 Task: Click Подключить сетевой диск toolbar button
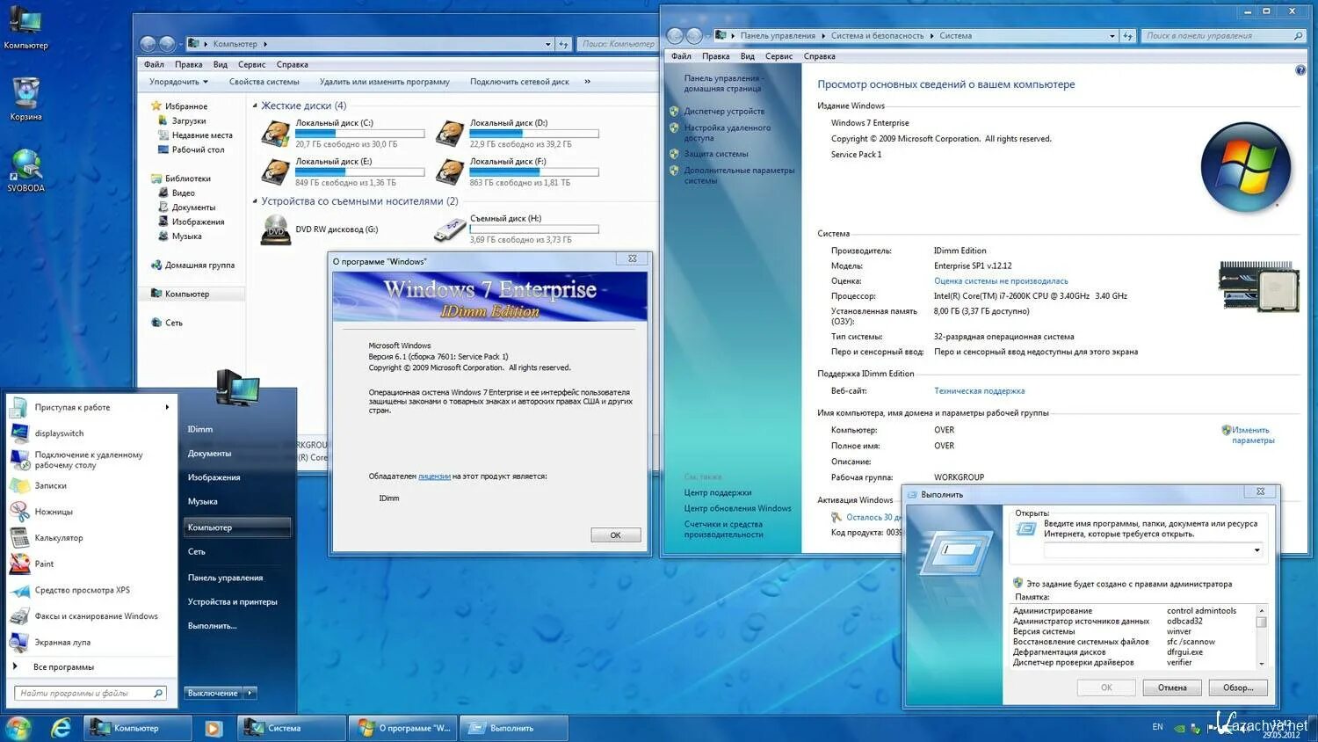click(519, 82)
